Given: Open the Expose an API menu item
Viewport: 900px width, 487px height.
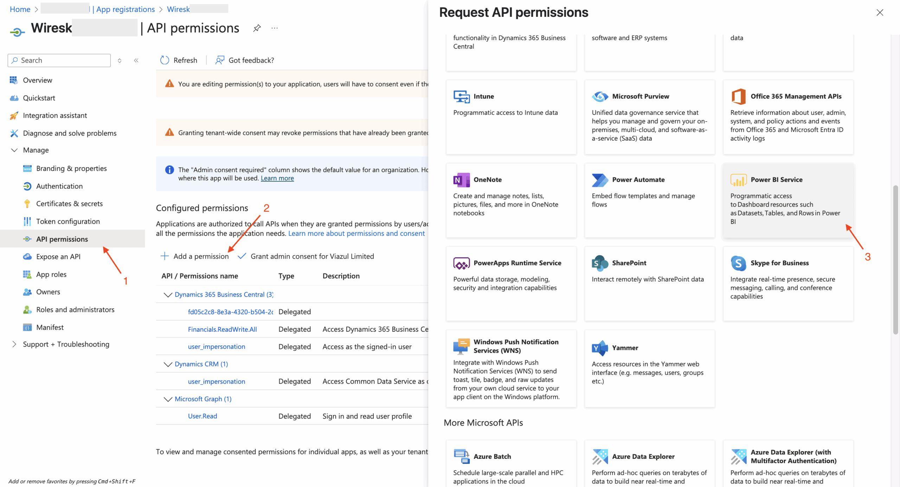Looking at the screenshot, I should point(58,257).
